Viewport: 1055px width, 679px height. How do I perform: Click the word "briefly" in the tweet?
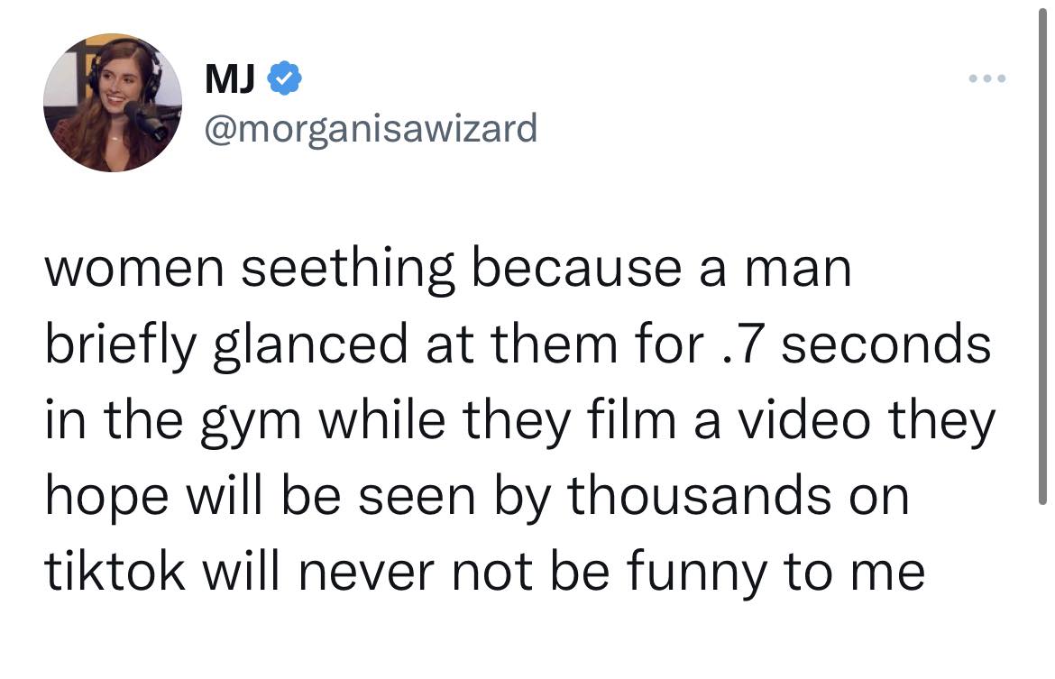tap(121, 346)
